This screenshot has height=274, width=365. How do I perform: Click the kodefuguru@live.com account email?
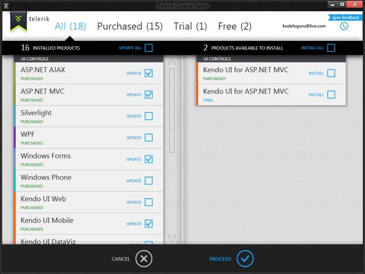(x=304, y=26)
